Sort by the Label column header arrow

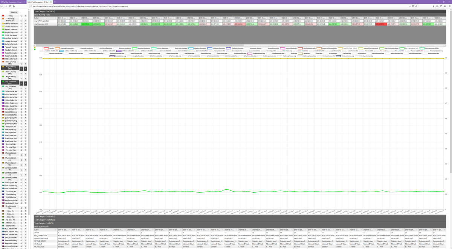click(55, 18)
